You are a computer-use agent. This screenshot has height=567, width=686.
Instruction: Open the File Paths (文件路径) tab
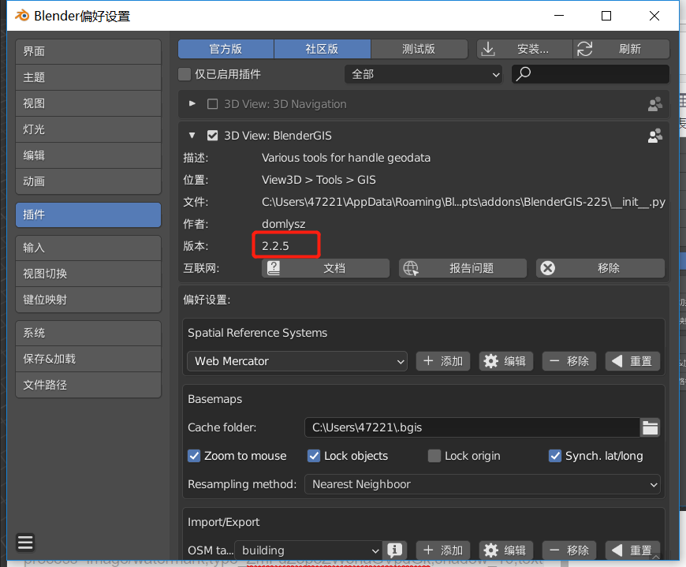(x=88, y=385)
